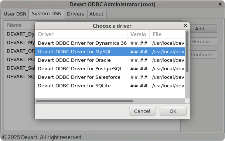Image resolution: width=225 pixels, height=141 pixels.
Task: Click the Cancel button in driver dialog
Action: pyautogui.click(x=142, y=111)
